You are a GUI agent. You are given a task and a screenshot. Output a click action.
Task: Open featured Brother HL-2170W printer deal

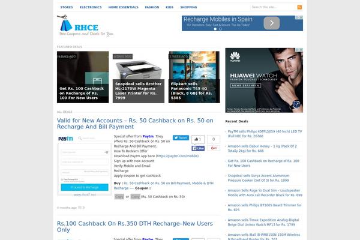139,77
